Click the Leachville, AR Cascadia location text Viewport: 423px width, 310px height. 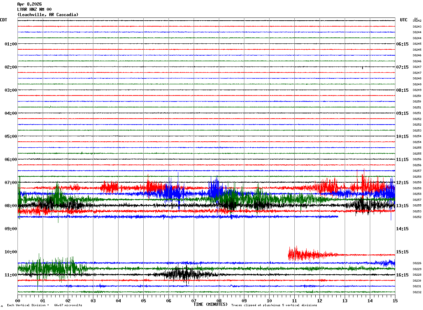(x=48, y=15)
